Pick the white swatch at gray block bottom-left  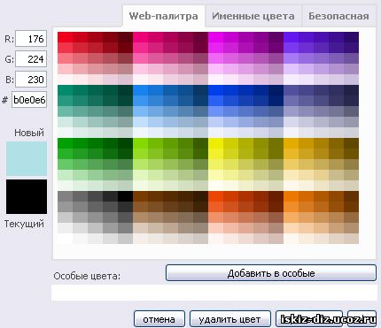point(65,239)
